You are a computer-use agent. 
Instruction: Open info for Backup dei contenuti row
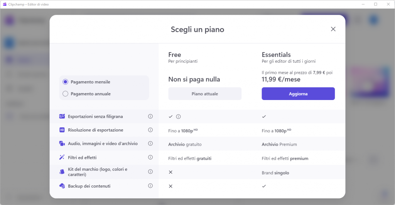[150, 186]
